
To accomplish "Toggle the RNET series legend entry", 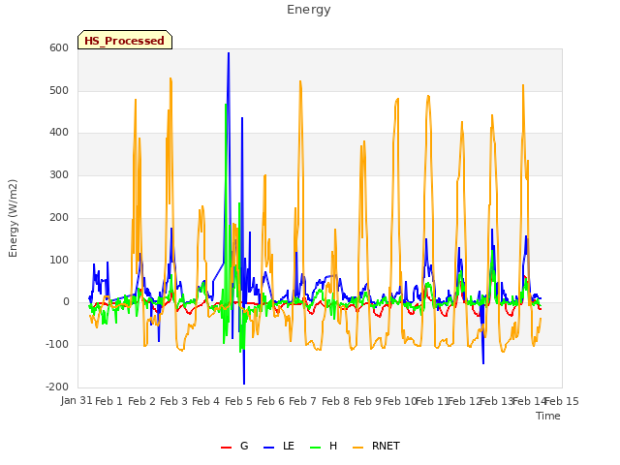I will pyautogui.click(x=376, y=446).
